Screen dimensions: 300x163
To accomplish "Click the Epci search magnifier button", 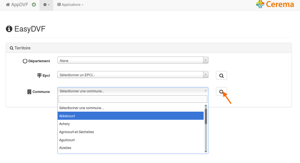I will point(221,75).
